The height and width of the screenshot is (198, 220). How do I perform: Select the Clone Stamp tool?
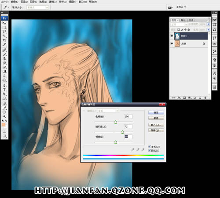(x=4, y=59)
